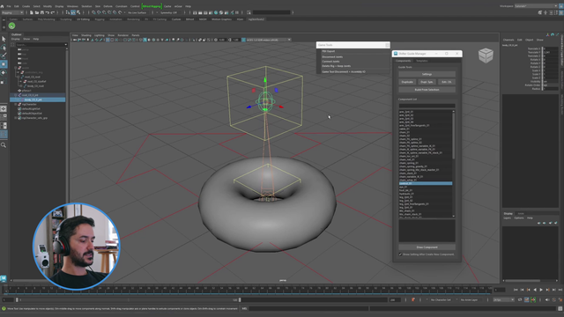Screen dimensions: 564x317
Task: Click go to end of playback range
Action: [x=560, y=290]
